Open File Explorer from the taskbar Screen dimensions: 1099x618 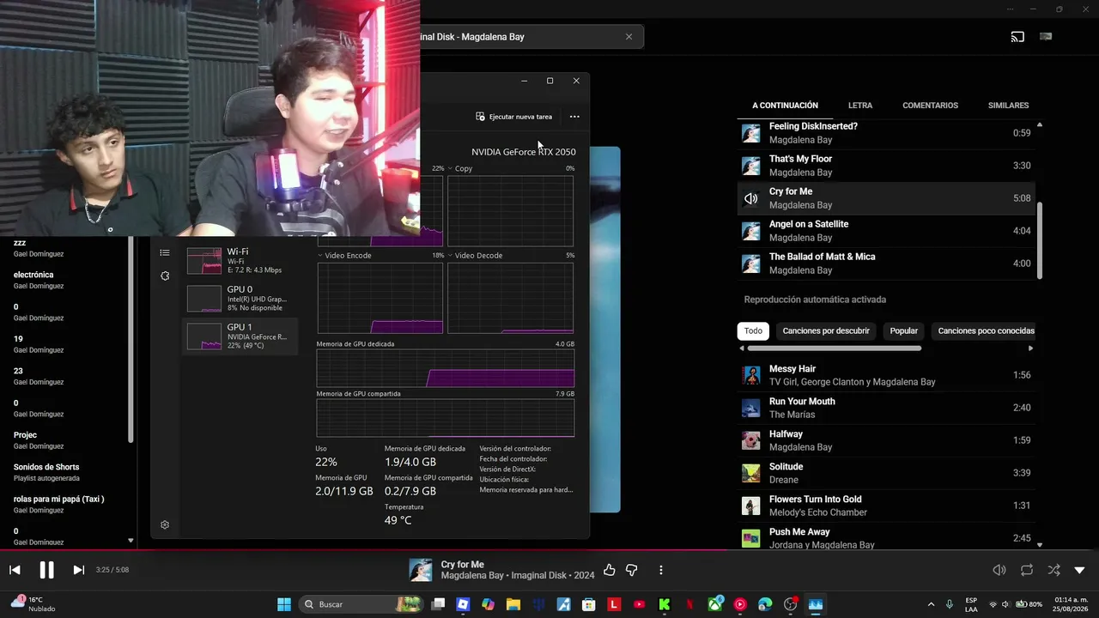513,604
